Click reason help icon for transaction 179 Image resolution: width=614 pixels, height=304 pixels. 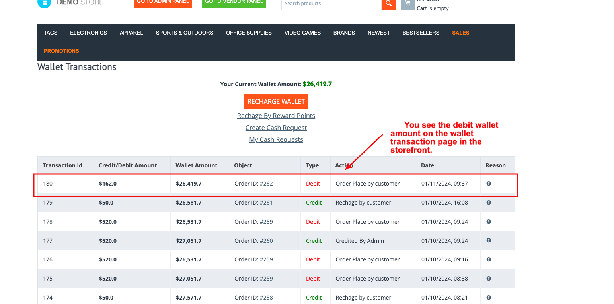[489, 203]
